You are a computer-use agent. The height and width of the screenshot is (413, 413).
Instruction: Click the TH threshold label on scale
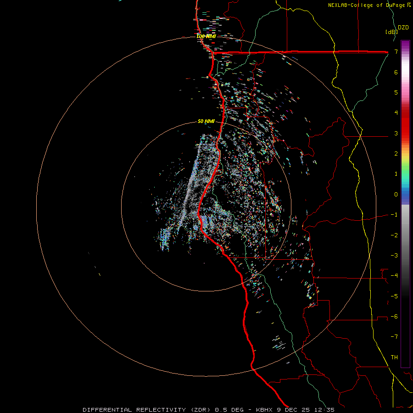click(394, 357)
